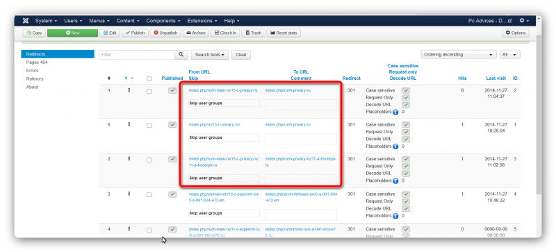Sort by the Hits column header

[462, 78]
